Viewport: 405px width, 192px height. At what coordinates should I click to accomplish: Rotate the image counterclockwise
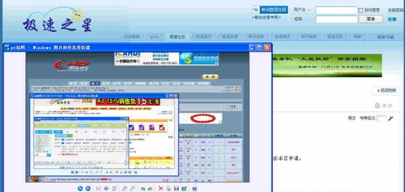tap(150, 188)
